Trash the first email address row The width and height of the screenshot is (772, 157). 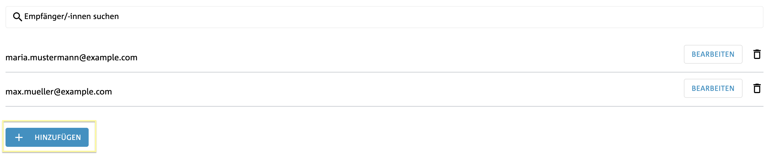pyautogui.click(x=757, y=54)
